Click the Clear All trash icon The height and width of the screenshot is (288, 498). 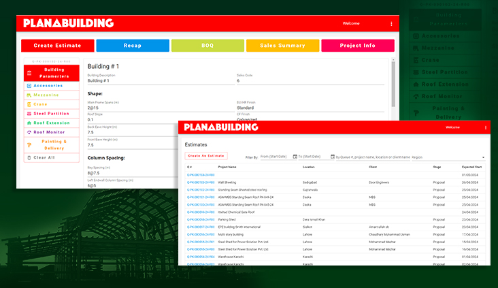coord(29,158)
